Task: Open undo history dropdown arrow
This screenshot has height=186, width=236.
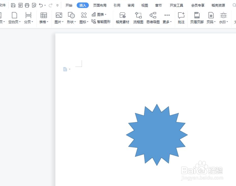Action: click(x=45, y=5)
